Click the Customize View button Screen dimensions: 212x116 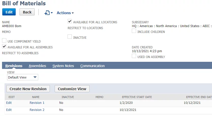click(72, 89)
